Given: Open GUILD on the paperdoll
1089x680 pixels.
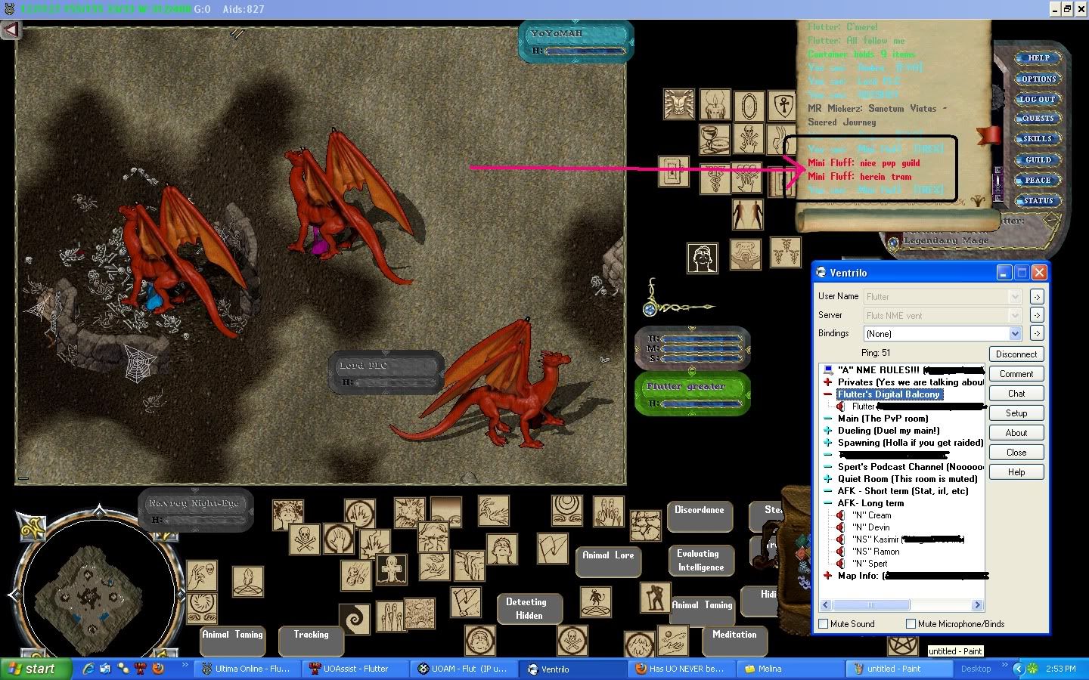Looking at the screenshot, I should (1037, 159).
